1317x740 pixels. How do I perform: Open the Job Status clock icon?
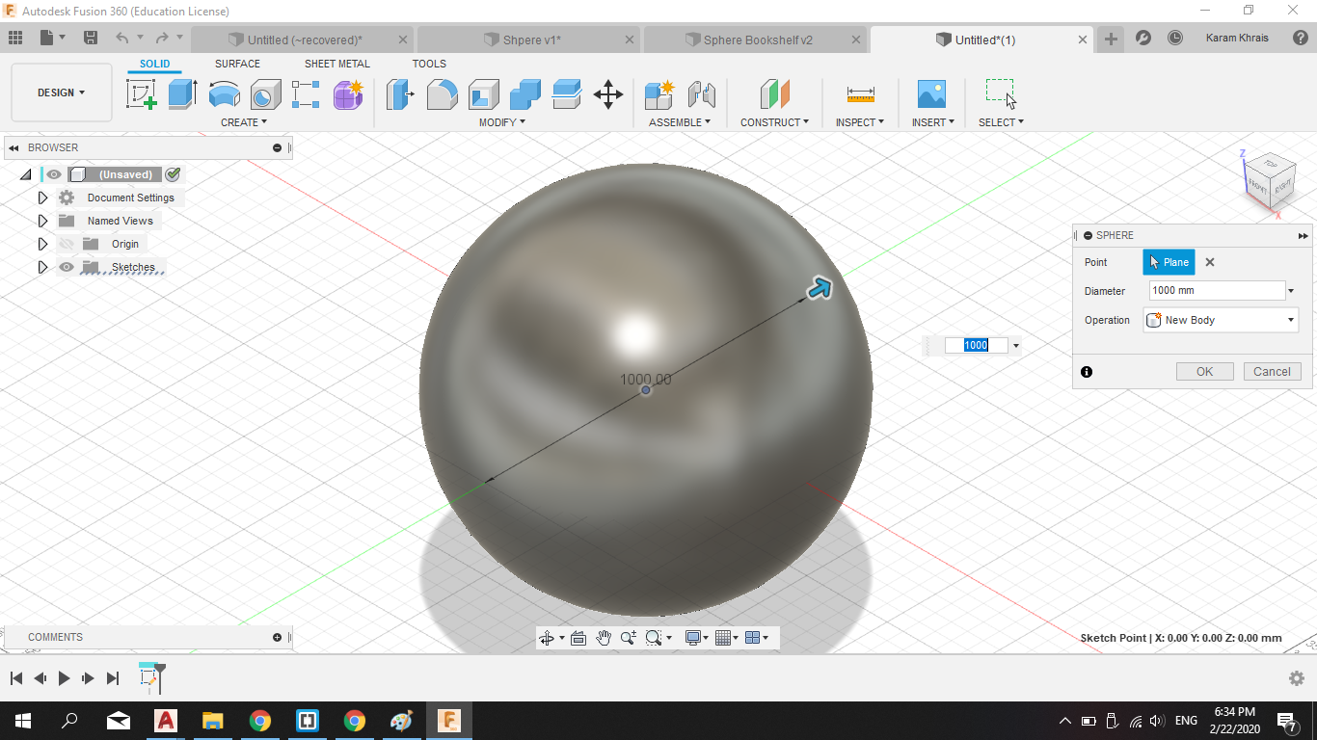pyautogui.click(x=1175, y=38)
